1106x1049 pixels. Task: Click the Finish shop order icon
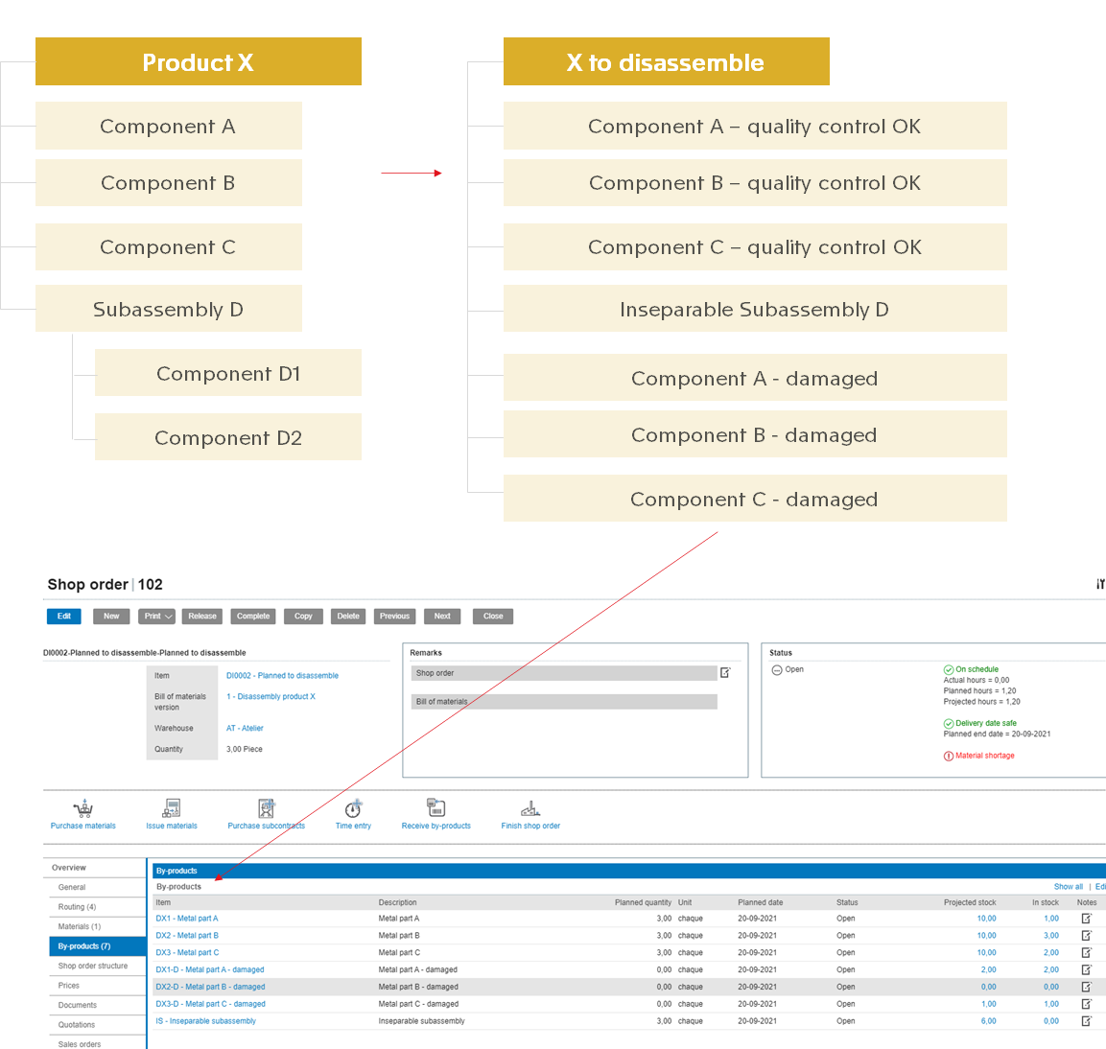pos(530,808)
